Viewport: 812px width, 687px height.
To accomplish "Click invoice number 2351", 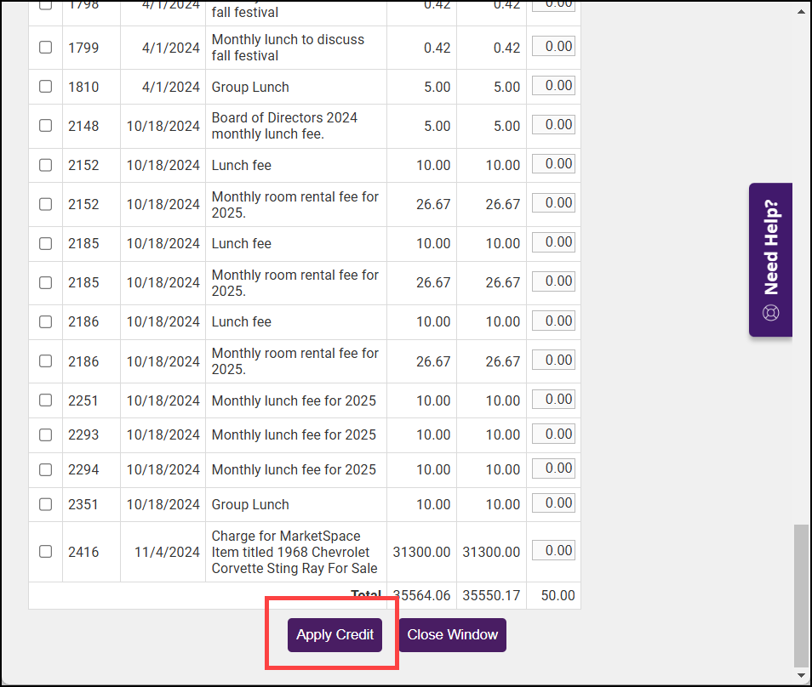I will pos(83,504).
